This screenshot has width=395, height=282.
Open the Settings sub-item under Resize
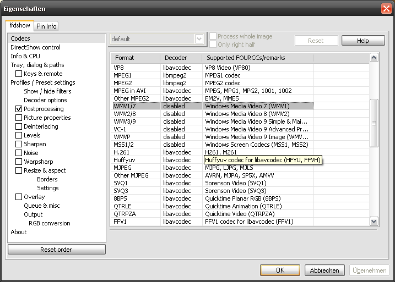[48, 188]
